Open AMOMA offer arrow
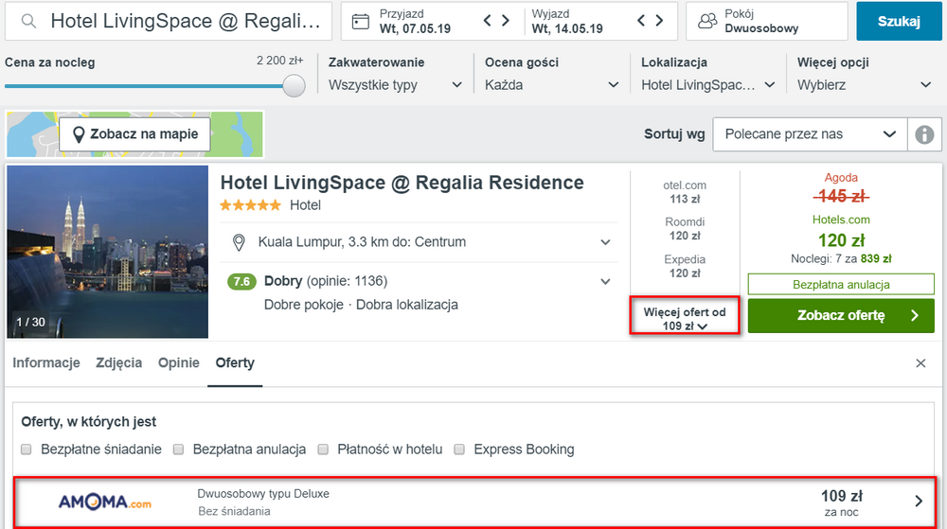The image size is (947, 529). click(919, 501)
